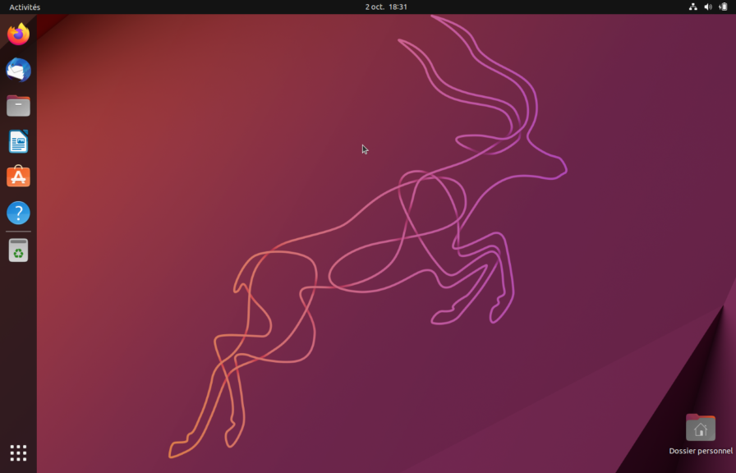Open Ubuntu Software store
736x473 pixels.
[x=18, y=177]
